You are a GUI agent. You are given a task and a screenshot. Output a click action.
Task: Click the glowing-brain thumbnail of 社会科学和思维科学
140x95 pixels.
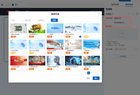click(73, 61)
